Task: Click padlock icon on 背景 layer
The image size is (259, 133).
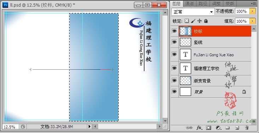Action: (244, 92)
